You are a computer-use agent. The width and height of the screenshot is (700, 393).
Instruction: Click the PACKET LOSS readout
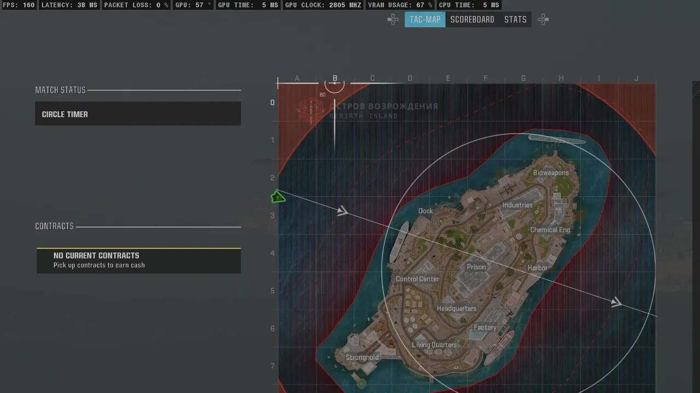tap(136, 5)
